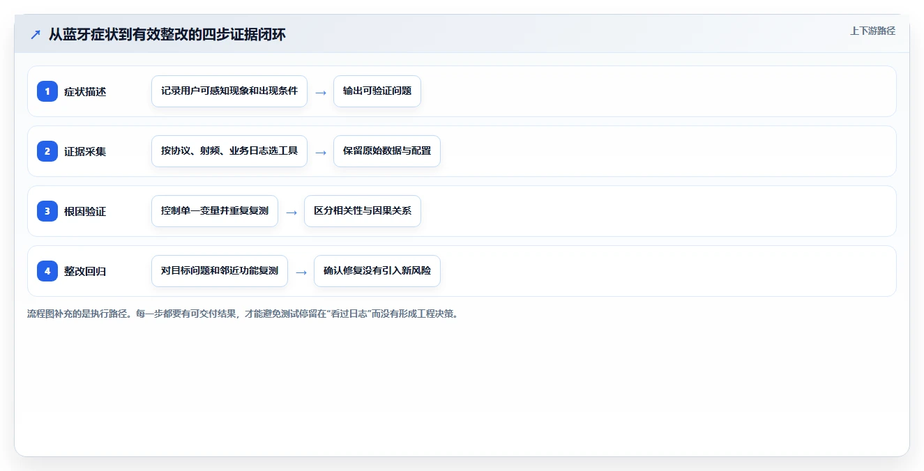Click the arrow in the 症状描述 row
The height and width of the screenshot is (471, 924).
321,92
